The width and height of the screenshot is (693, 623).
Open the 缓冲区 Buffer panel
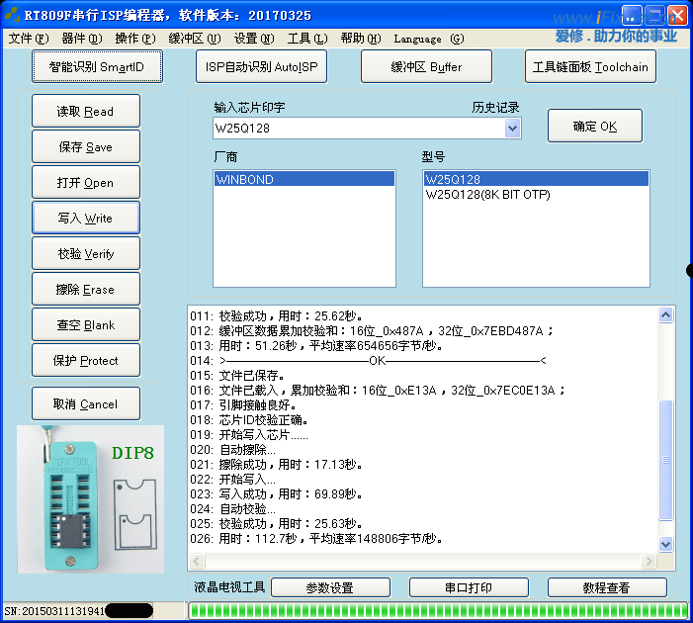(426, 66)
